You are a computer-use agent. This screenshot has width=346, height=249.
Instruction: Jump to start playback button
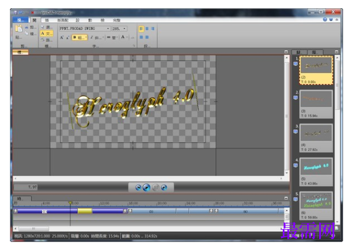(138, 188)
